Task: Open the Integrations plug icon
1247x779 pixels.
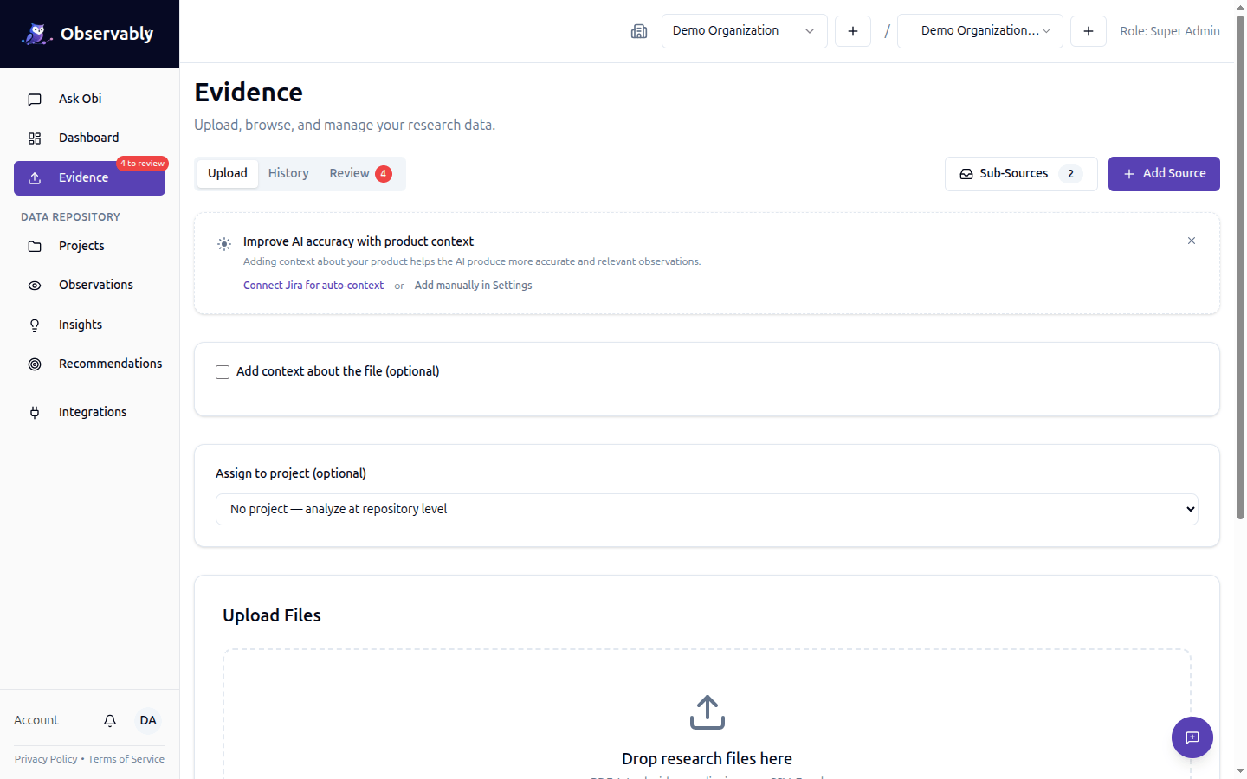Action: [35, 412]
